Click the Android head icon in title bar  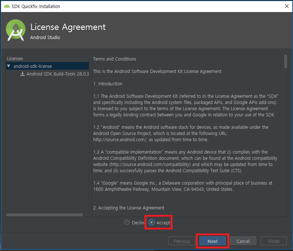7,6
